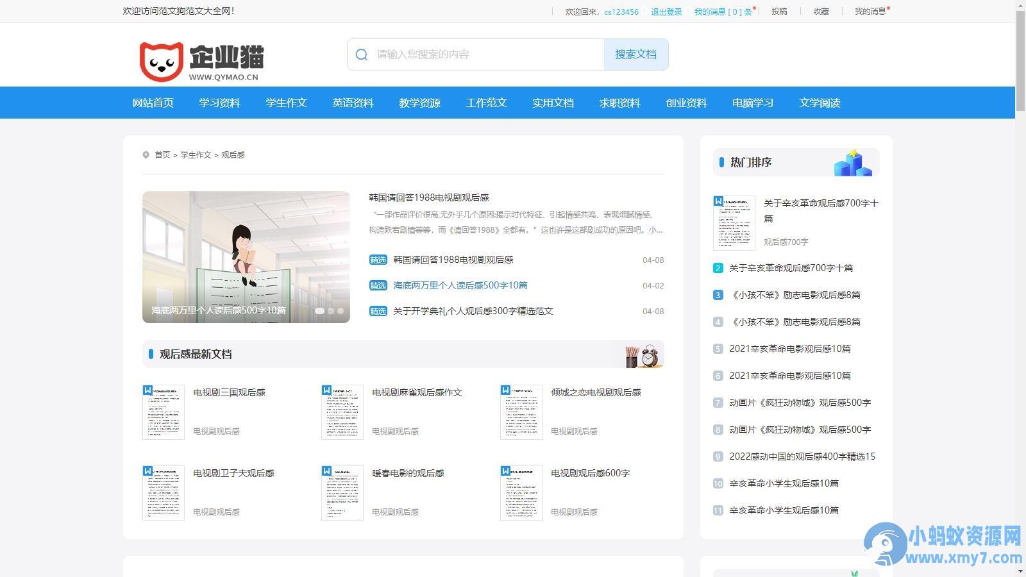Screen dimensions: 1026x577
Task: Open 学习资料 navigation menu
Action: point(220,103)
